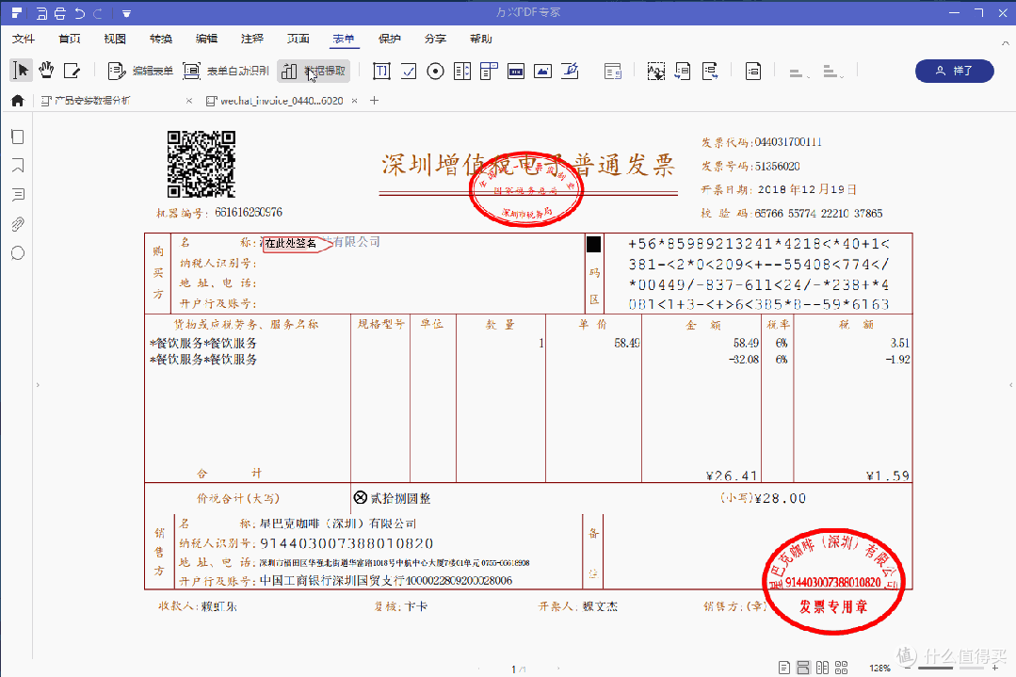Screen dimensions: 1016x677
Task: Switch to thumbnail grid view
Action: [841, 668]
